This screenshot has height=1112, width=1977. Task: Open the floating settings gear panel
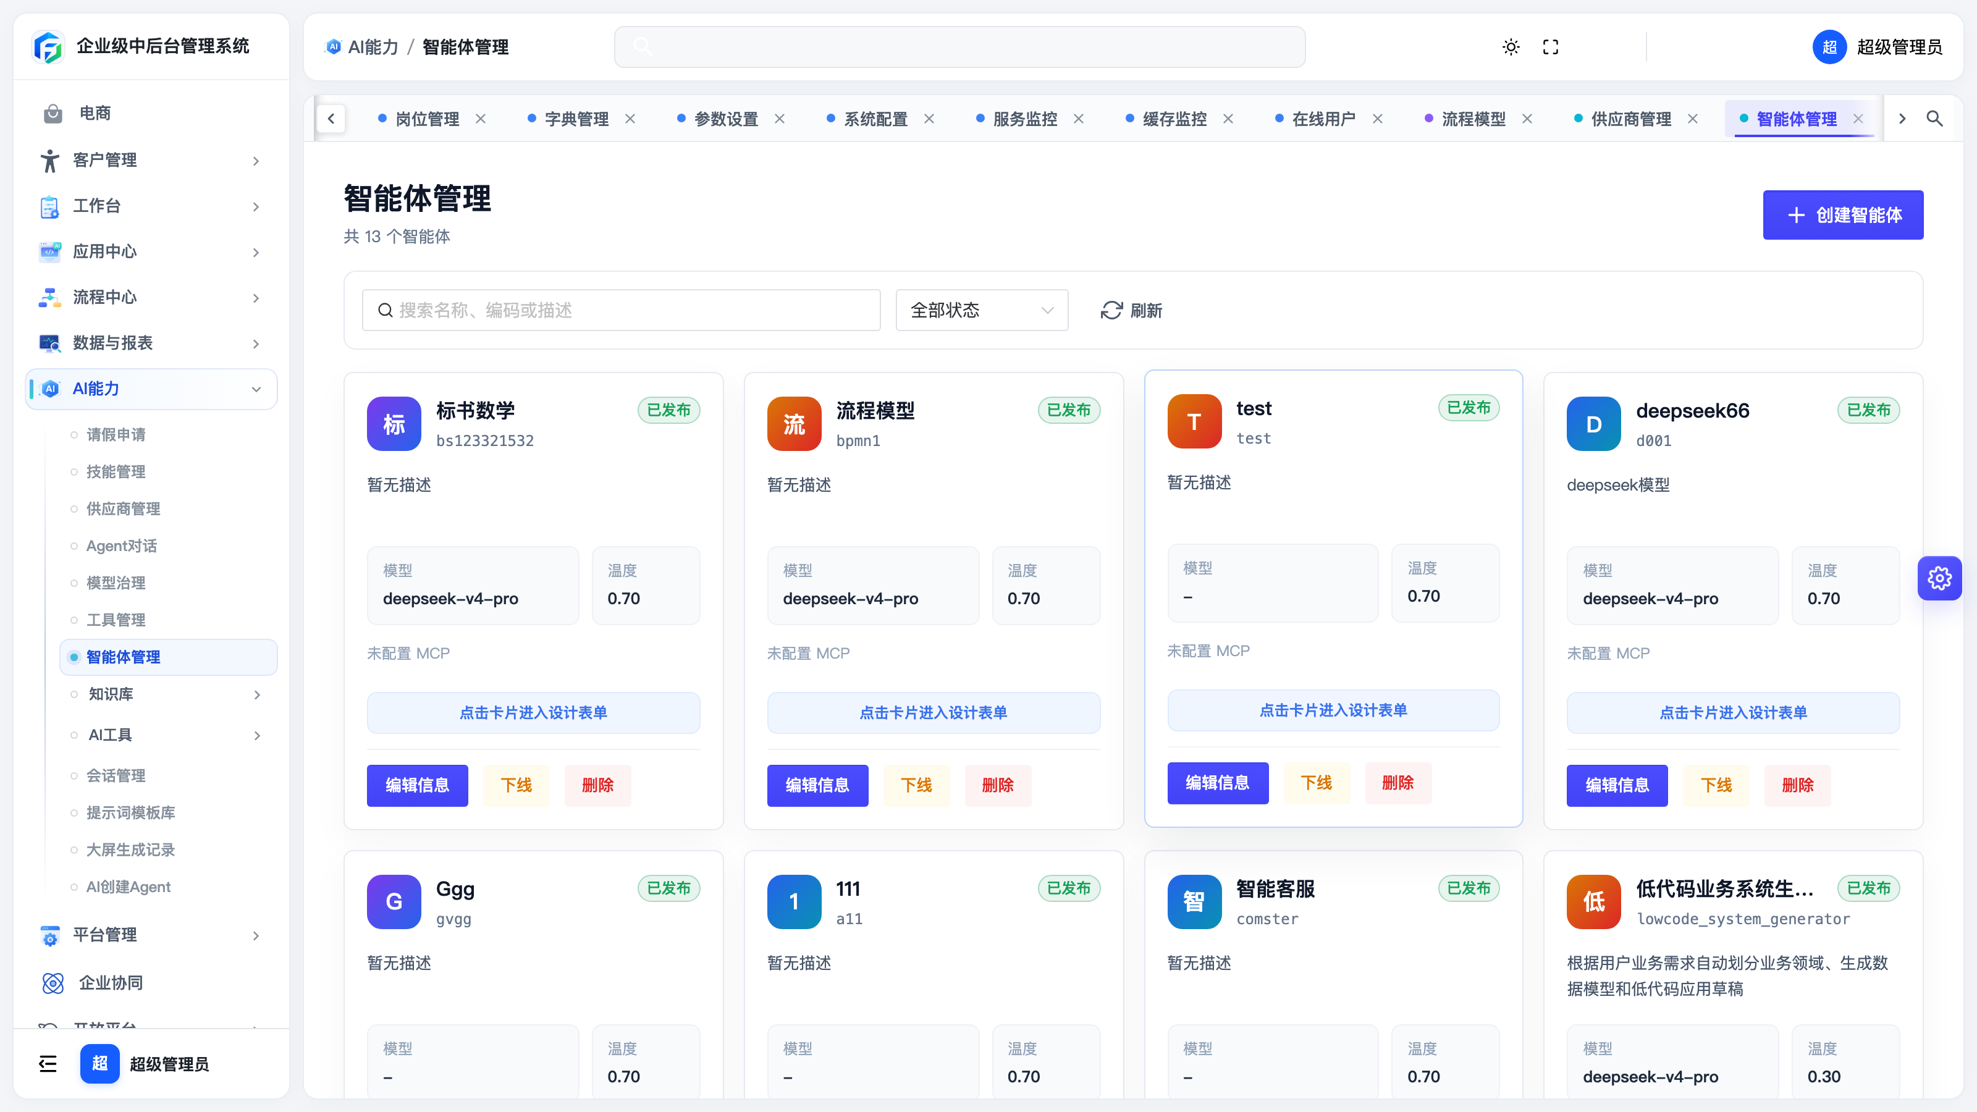(1939, 578)
